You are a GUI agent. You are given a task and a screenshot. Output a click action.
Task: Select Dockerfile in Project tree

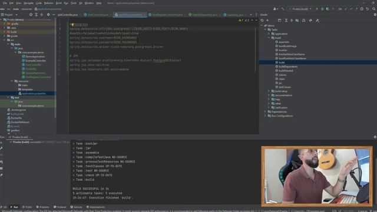(14, 118)
